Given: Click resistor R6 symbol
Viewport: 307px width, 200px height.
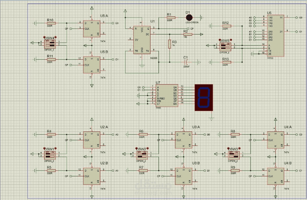Looking at the screenshot, I should point(143,135).
